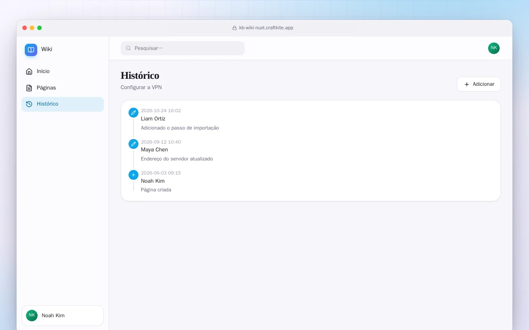Select the Páginas document icon
Viewport: 529px width, 330px height.
click(x=29, y=88)
